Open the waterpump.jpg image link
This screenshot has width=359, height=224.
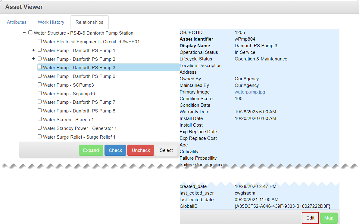point(250,92)
